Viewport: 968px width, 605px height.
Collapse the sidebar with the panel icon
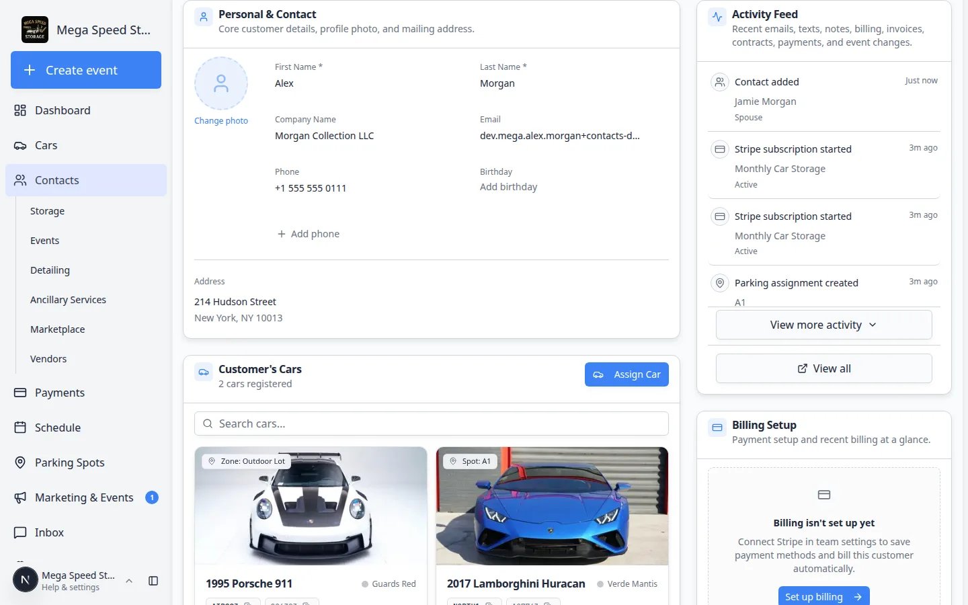coord(153,581)
